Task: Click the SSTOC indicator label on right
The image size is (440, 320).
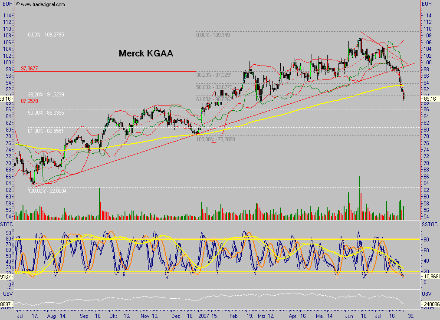Action: (430, 224)
